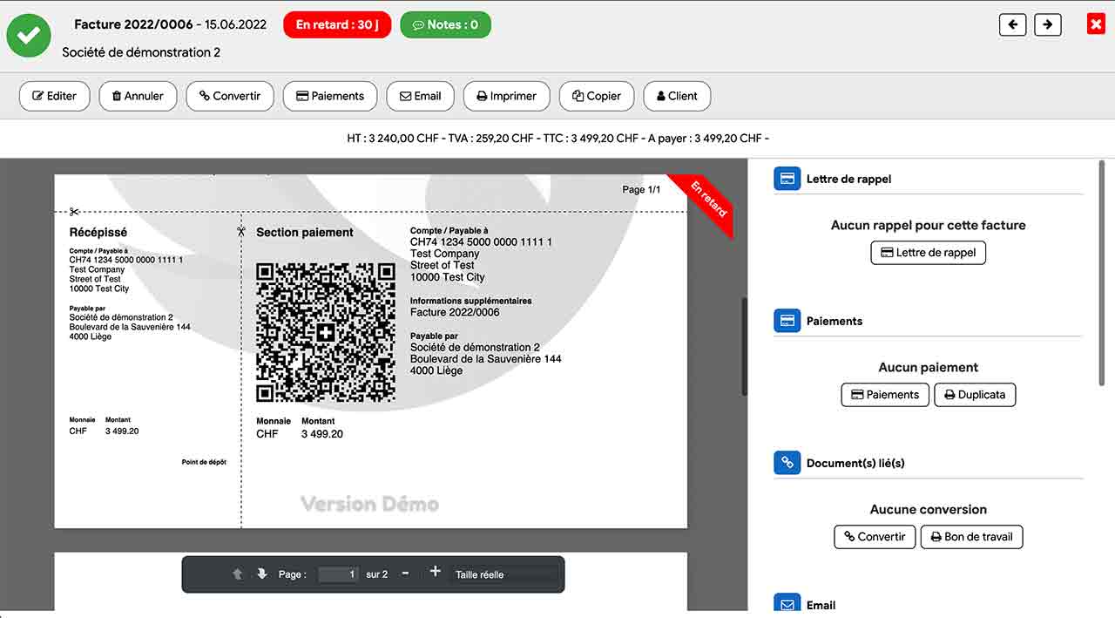Go to next page in PDF viewer

[x=262, y=574]
